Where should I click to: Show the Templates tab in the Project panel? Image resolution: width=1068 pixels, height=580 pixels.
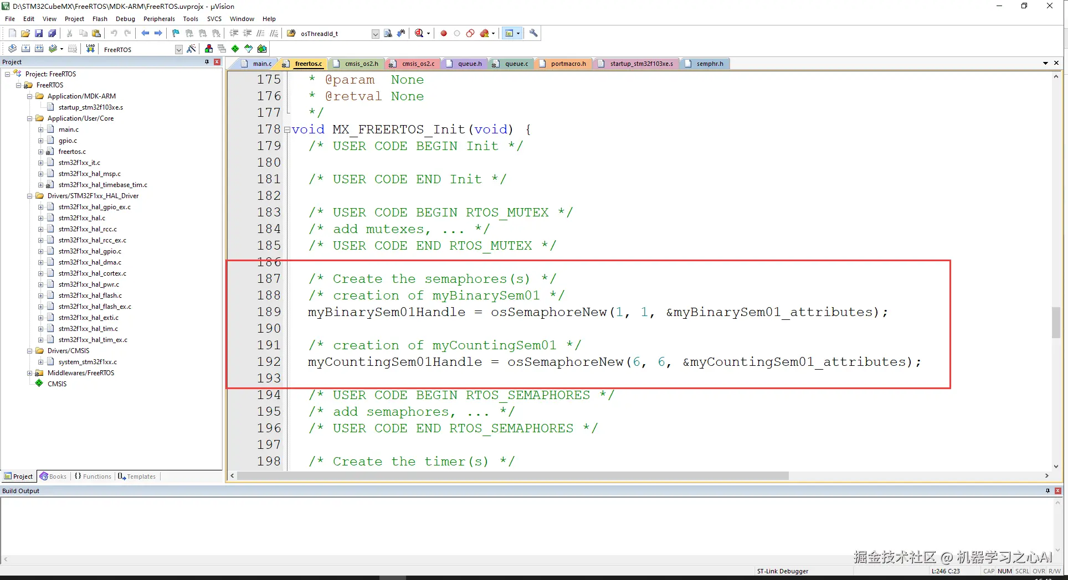pyautogui.click(x=137, y=477)
